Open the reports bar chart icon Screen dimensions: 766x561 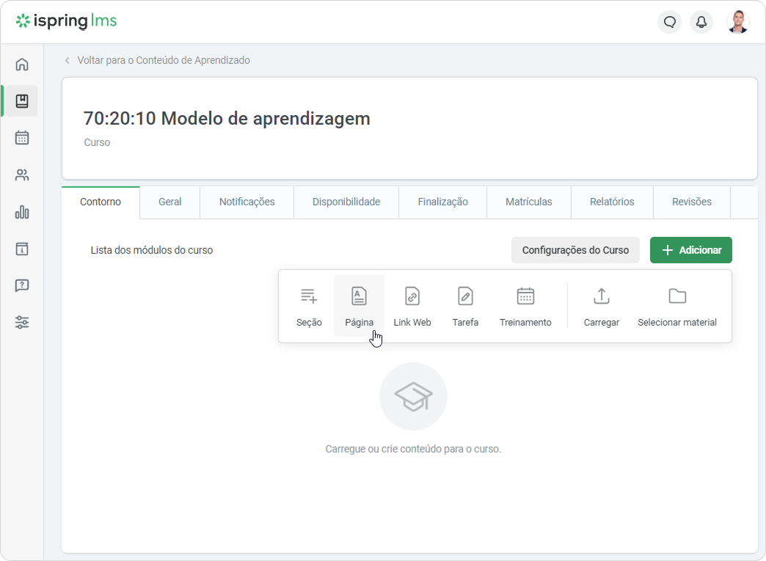coord(22,213)
